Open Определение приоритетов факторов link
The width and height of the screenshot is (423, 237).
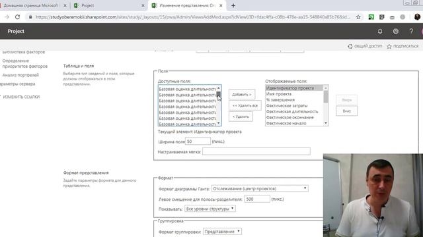tap(25, 63)
